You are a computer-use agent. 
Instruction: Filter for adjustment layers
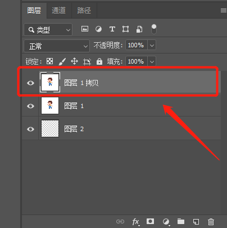coord(98,29)
